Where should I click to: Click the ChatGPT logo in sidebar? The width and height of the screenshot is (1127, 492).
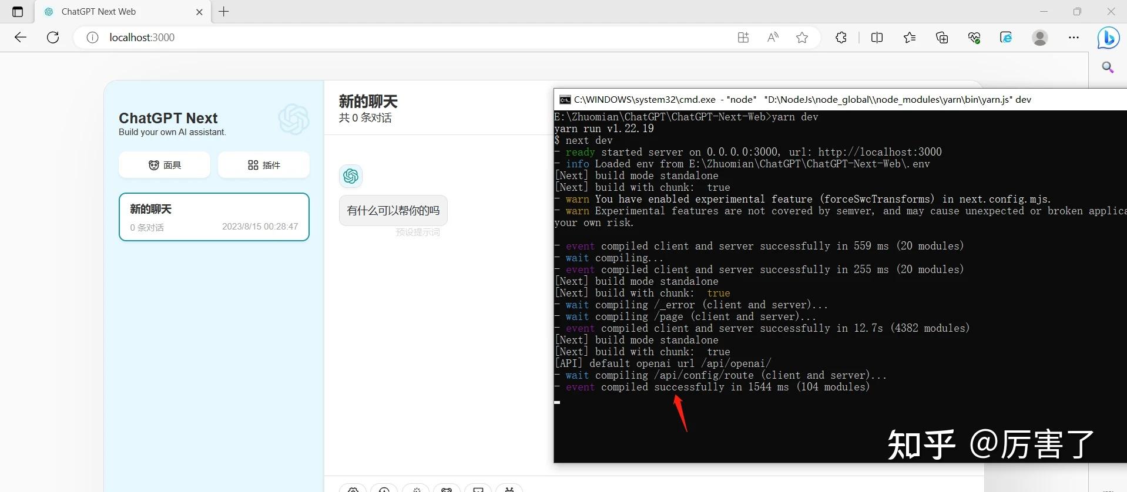pos(294,119)
